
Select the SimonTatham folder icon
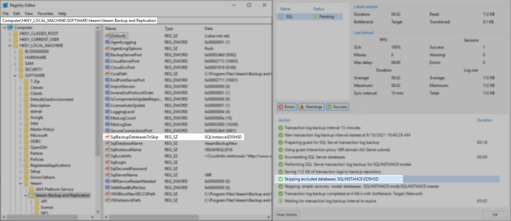(x=26, y=177)
